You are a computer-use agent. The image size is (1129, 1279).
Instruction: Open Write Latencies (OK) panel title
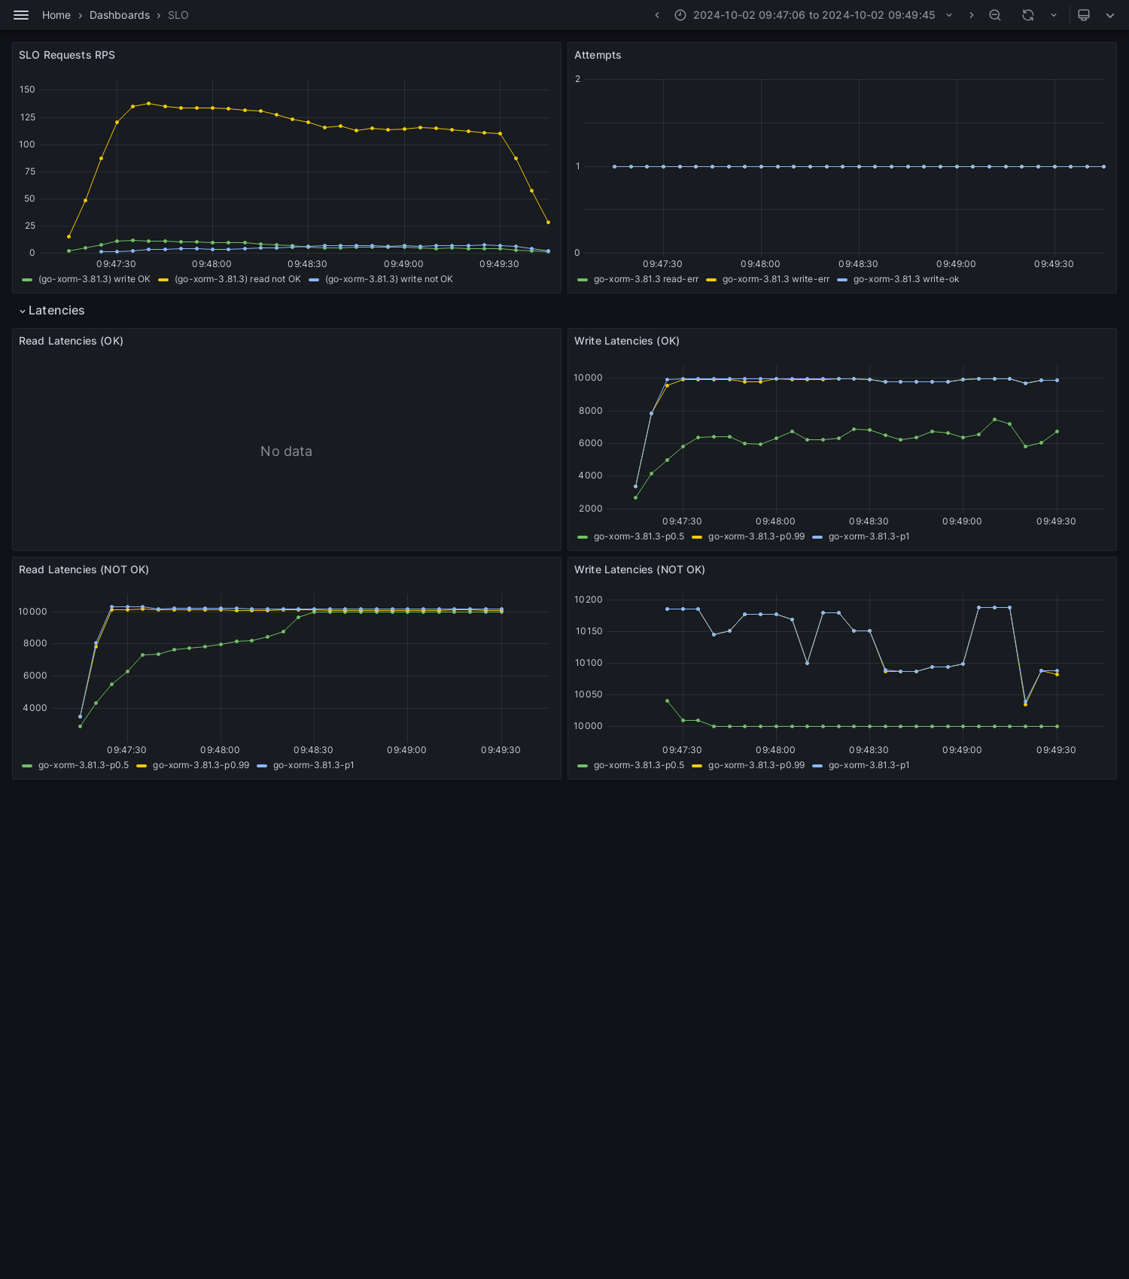point(627,341)
